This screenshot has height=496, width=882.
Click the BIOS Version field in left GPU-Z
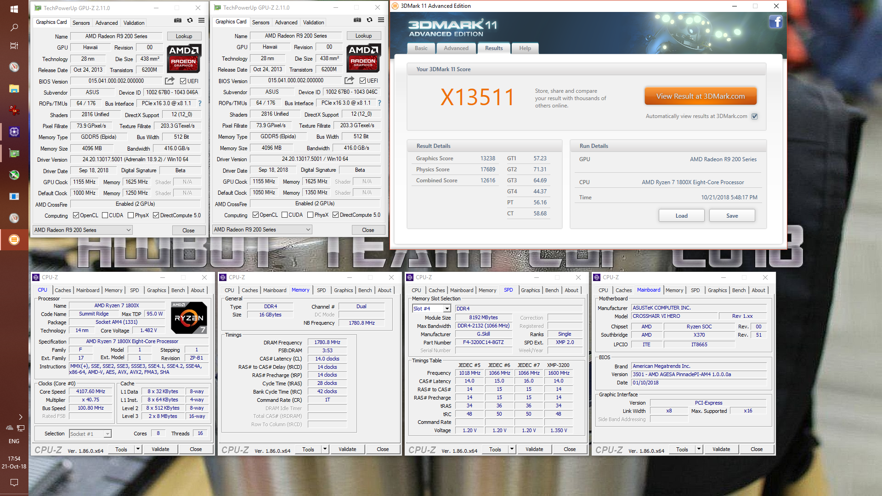click(x=116, y=81)
